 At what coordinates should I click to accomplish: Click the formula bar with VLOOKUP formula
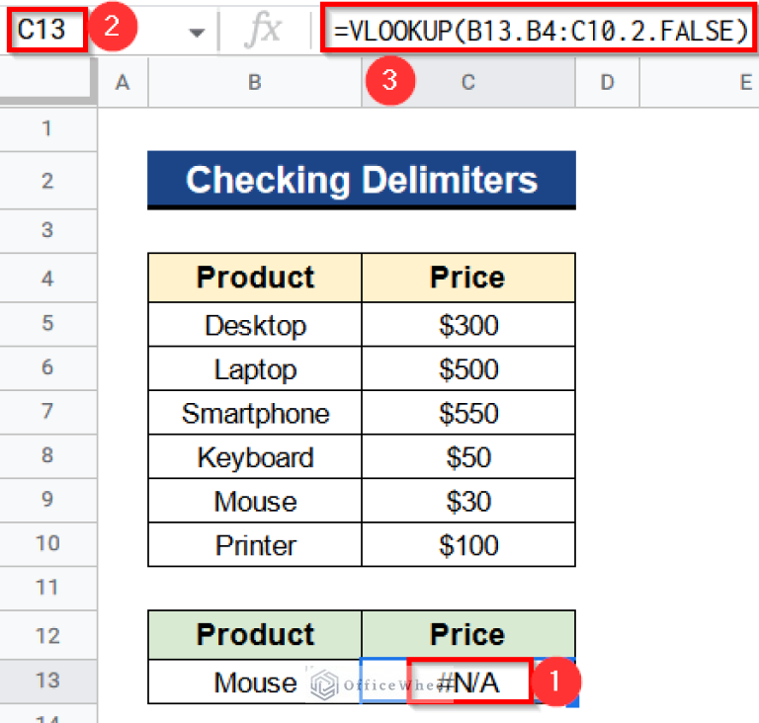(x=540, y=32)
